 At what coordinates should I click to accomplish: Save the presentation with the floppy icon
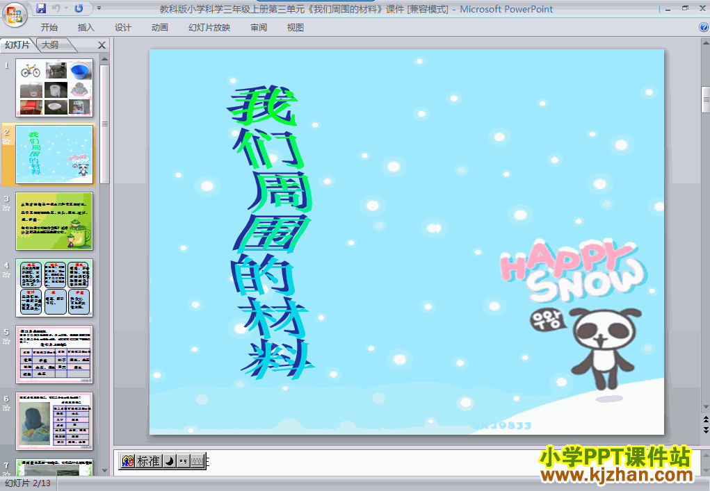click(x=41, y=8)
